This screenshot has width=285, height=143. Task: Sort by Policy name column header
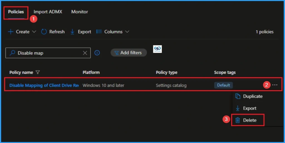point(21,72)
